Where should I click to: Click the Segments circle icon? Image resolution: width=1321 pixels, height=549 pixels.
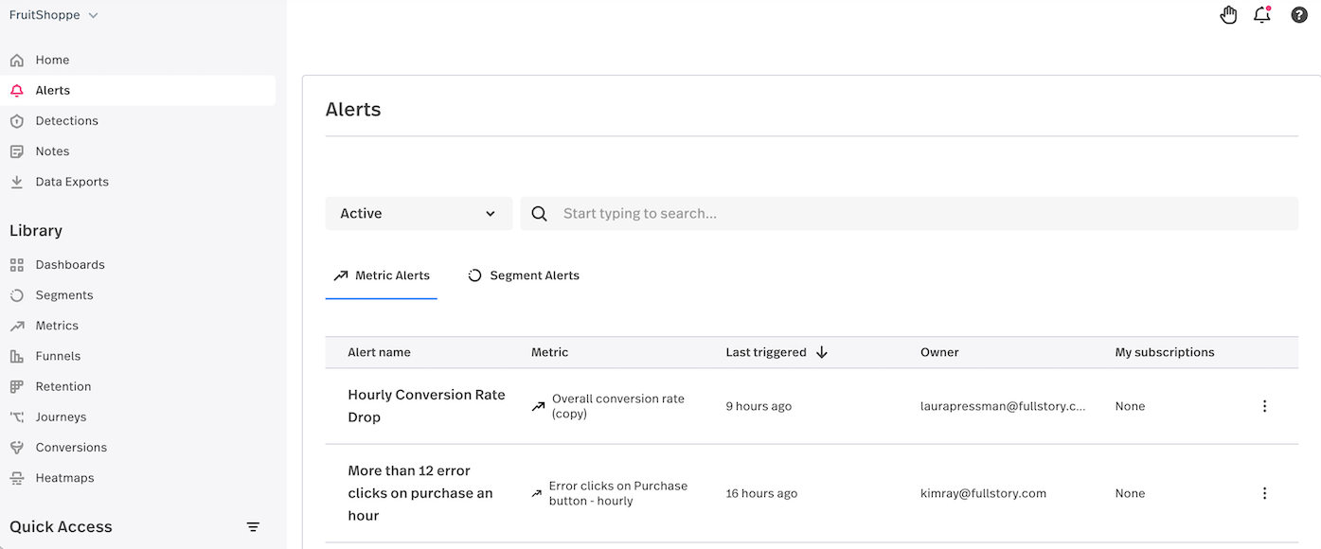(17, 295)
